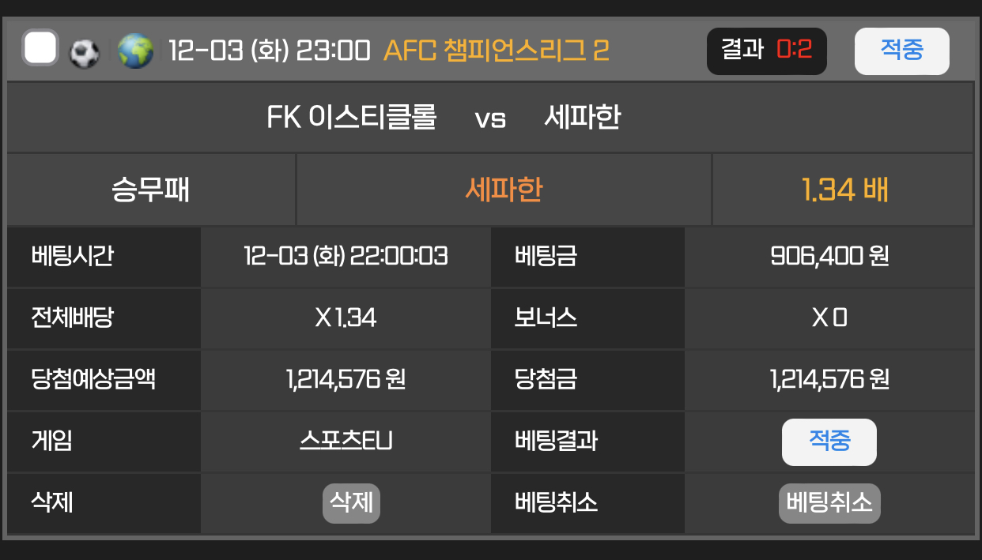
Task: Click the FK 이스티클롤 team name
Action: tap(351, 118)
